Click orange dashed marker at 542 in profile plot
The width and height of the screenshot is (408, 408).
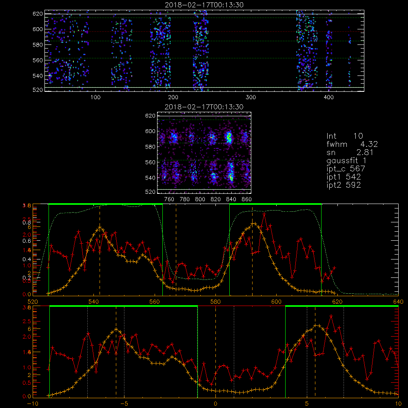click(x=100, y=250)
